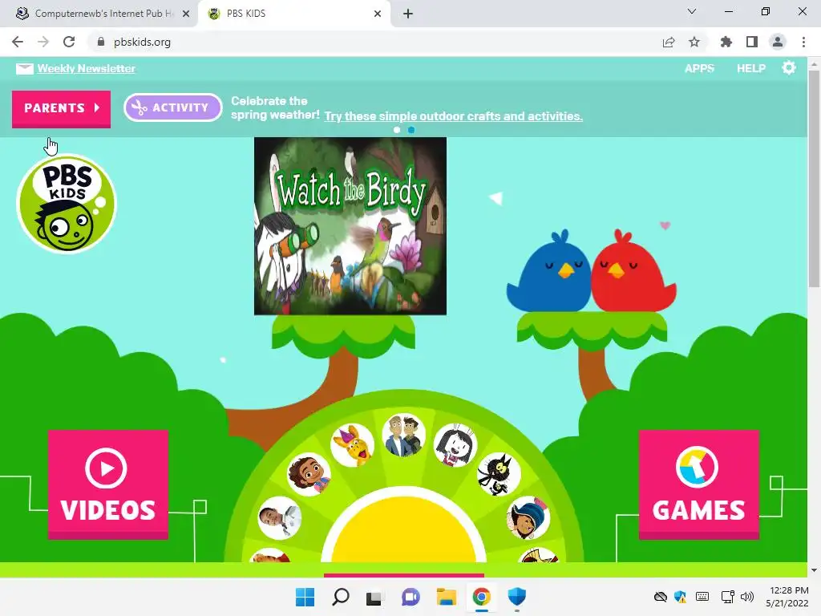Select the first banner carousel dot

pos(397,130)
